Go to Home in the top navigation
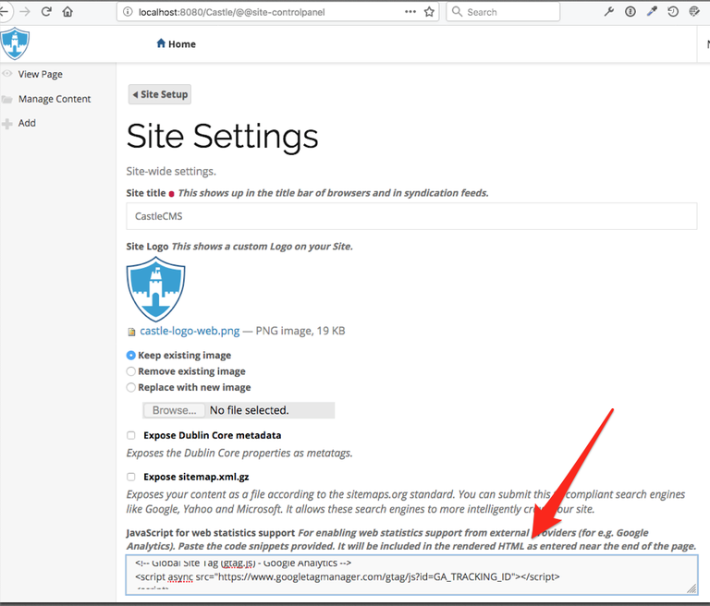Image resolution: width=710 pixels, height=606 pixels. click(177, 44)
